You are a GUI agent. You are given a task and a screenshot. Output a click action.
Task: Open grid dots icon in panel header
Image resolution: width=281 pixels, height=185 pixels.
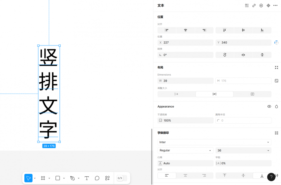[x=247, y=5]
